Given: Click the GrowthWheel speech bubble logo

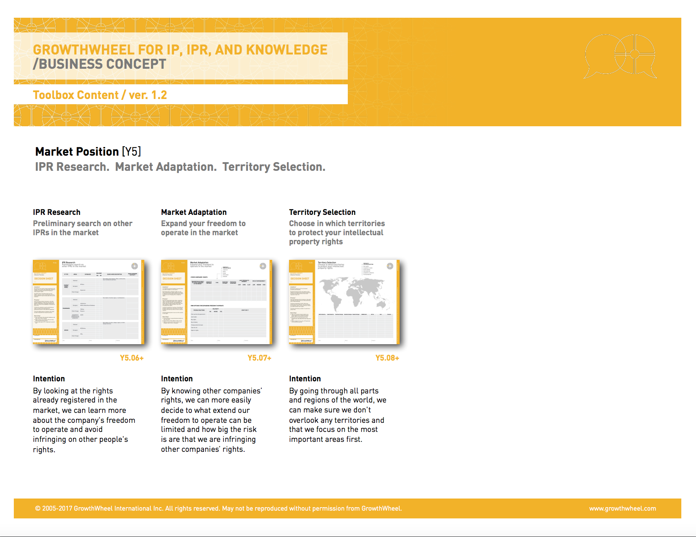Looking at the screenshot, I should (620, 56).
